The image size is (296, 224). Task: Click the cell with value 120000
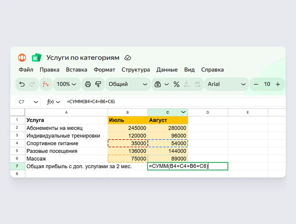(128, 136)
